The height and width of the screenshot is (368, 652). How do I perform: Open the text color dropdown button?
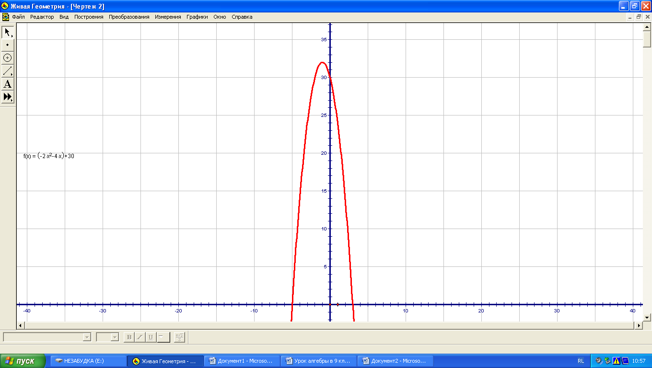[x=163, y=337]
